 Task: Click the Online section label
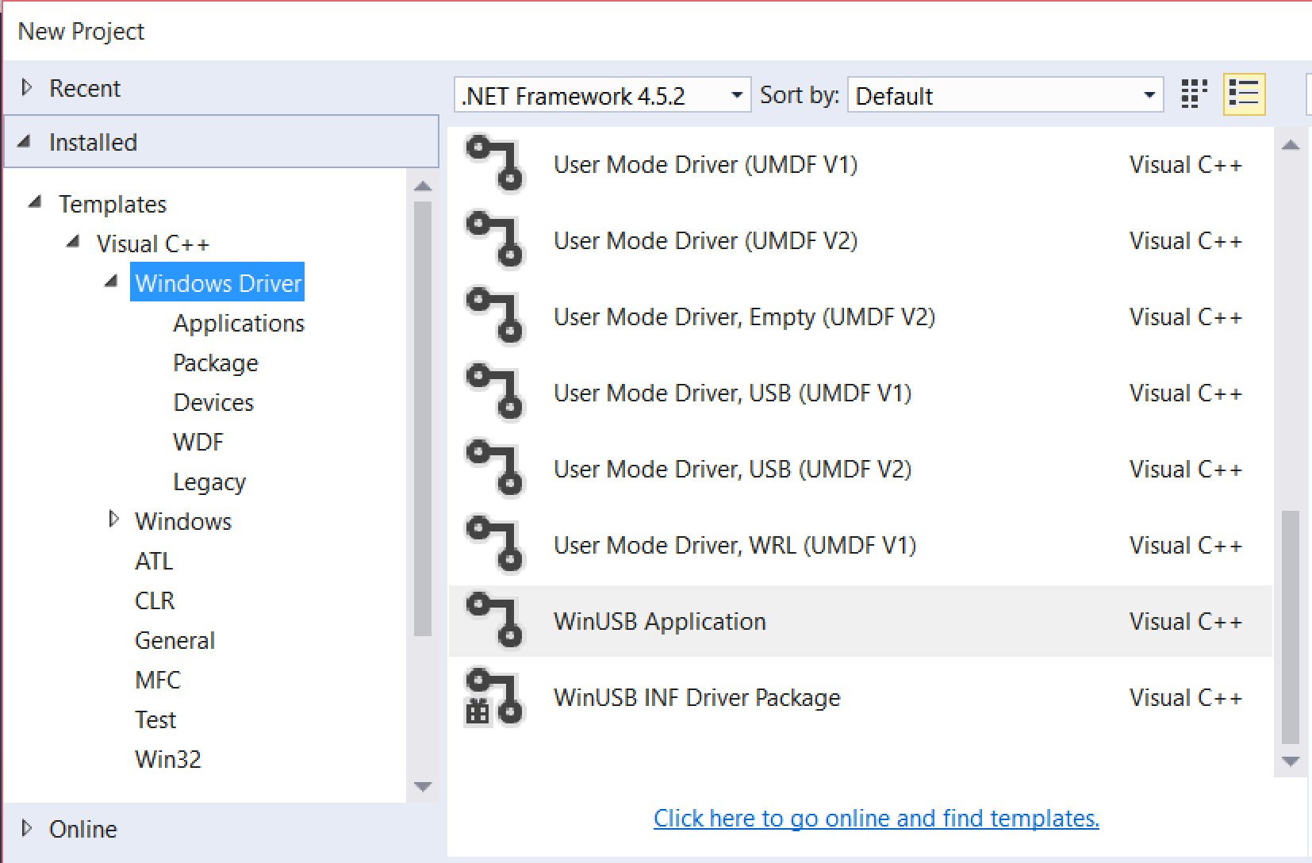pyautogui.click(x=83, y=829)
